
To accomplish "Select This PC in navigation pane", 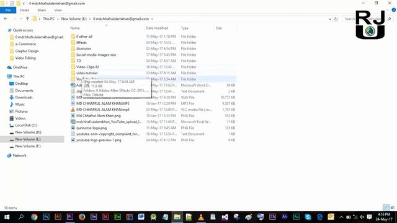I will [x=19, y=76].
